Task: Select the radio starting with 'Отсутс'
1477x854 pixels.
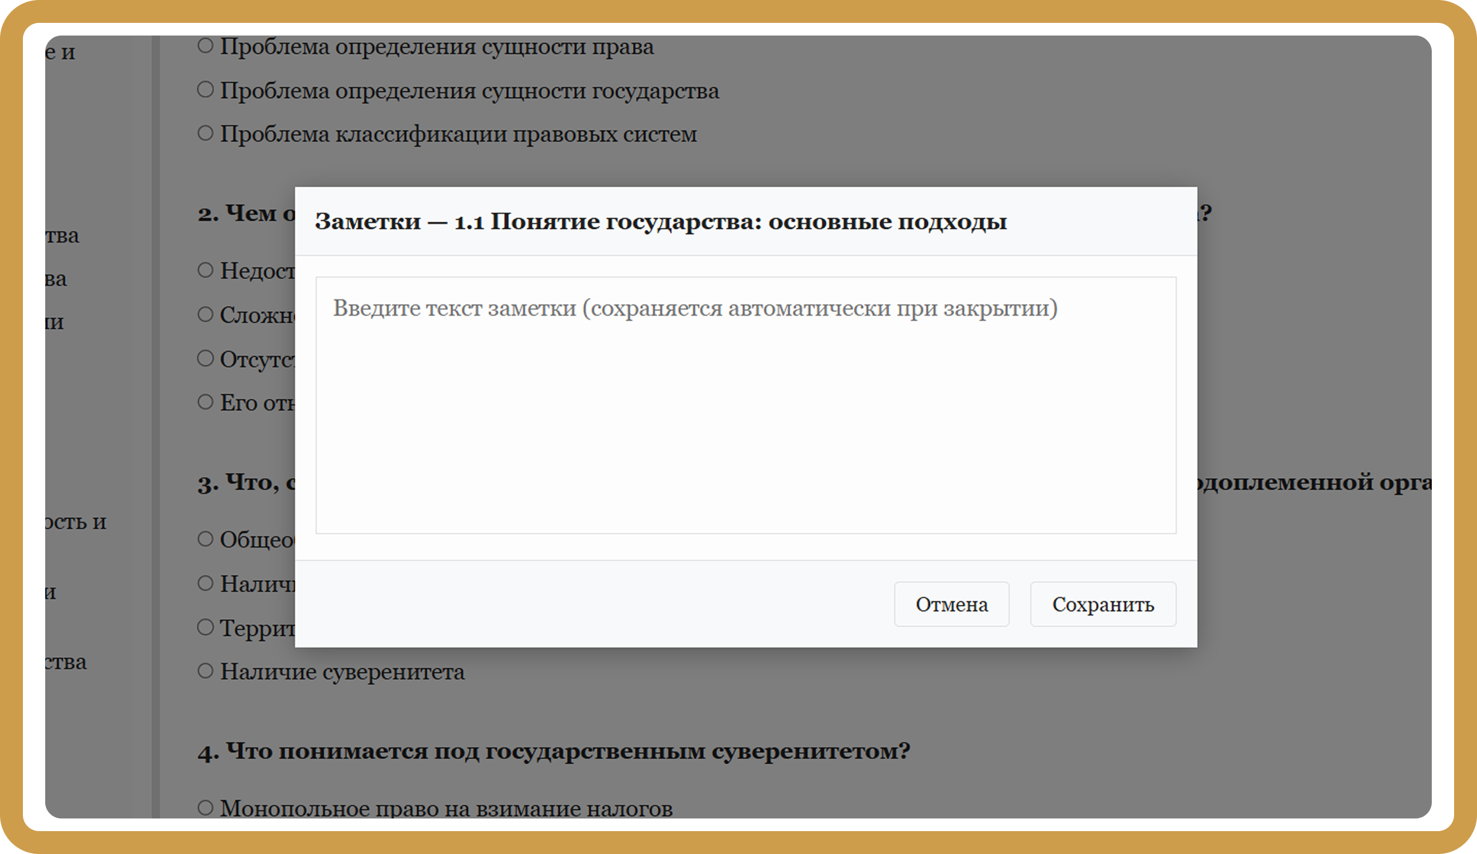Action: click(206, 358)
